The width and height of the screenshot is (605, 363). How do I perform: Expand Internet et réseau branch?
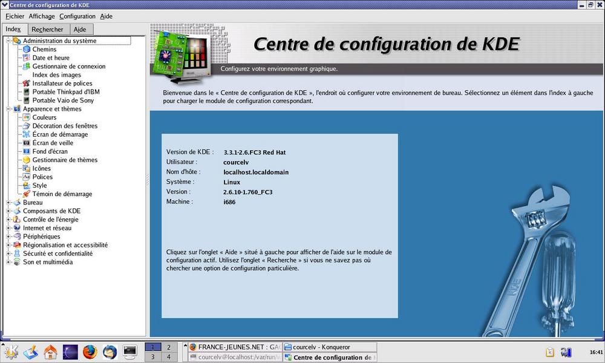point(8,227)
